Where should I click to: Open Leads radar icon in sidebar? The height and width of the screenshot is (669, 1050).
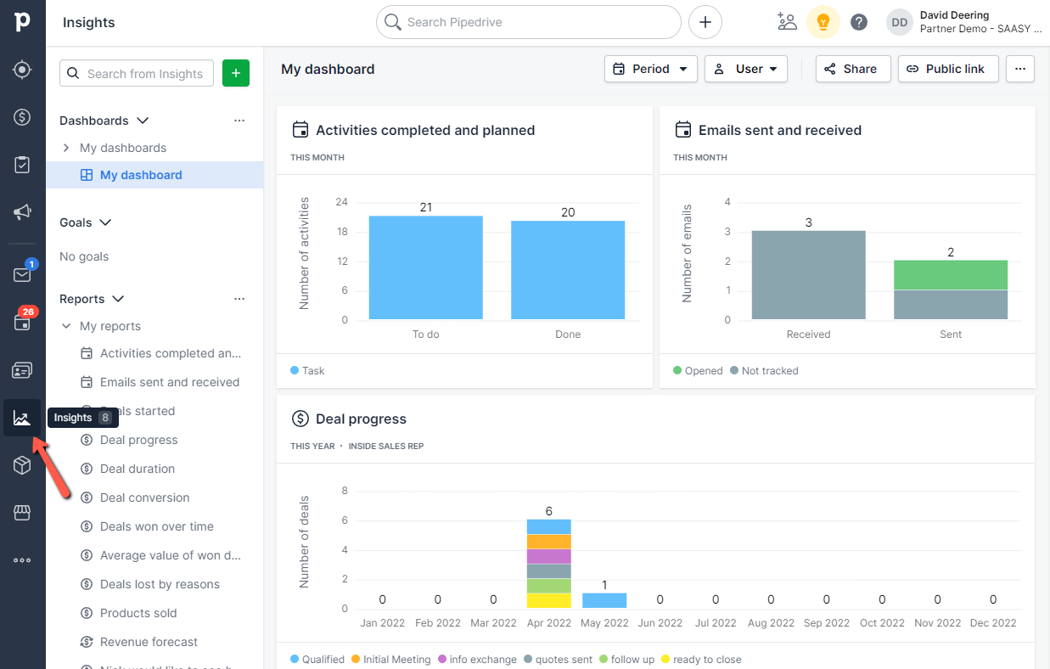click(x=22, y=70)
